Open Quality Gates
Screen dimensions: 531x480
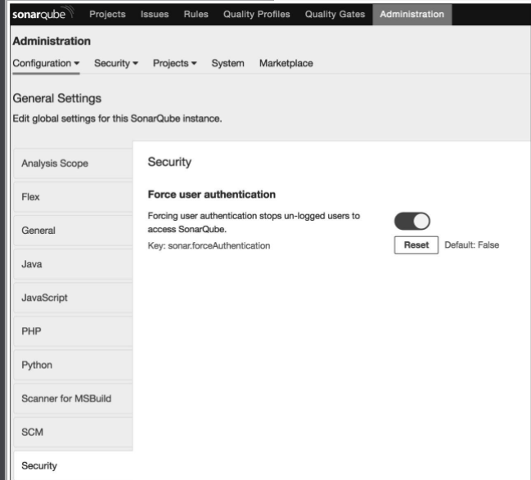coord(335,14)
